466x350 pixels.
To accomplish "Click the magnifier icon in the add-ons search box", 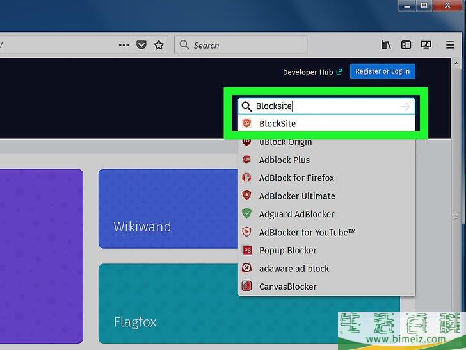I will (246, 106).
